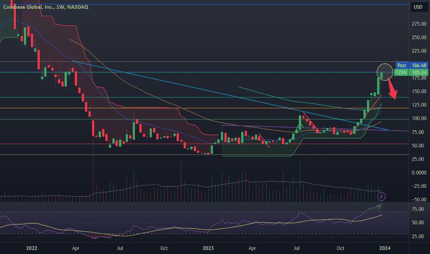This screenshot has height=254, width=430.
Task: Click the Oct label just before 2024
Action: tap(340, 248)
